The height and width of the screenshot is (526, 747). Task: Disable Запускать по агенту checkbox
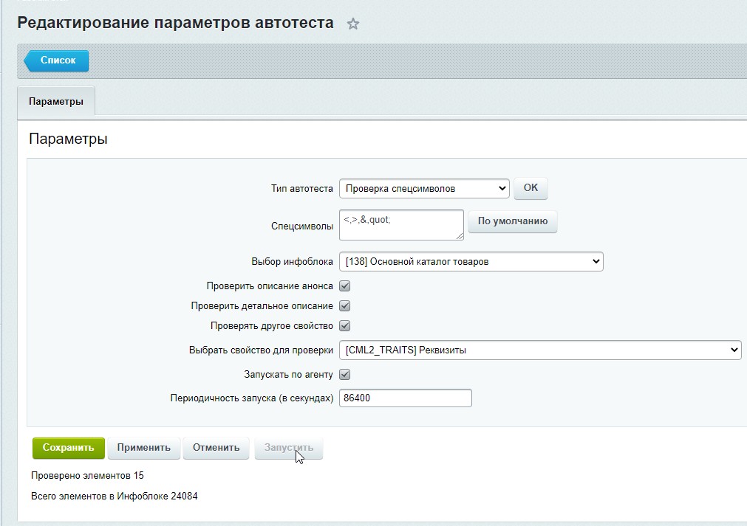pyautogui.click(x=344, y=374)
